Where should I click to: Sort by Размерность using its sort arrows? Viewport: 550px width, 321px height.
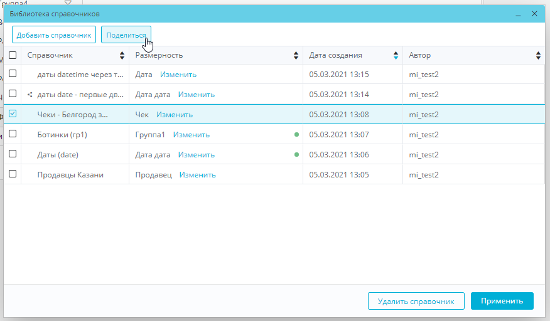[x=296, y=55]
